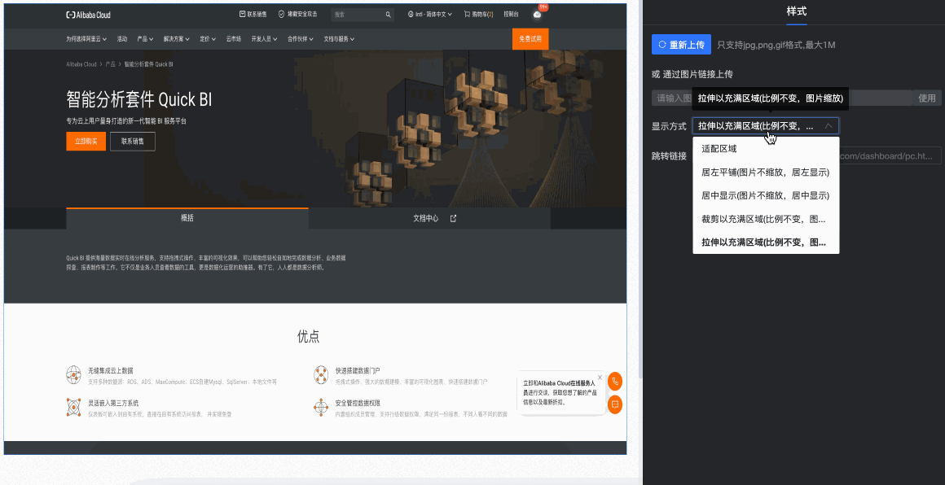
Task: Expand the 解决方案 navigation menu
Action: (178, 39)
